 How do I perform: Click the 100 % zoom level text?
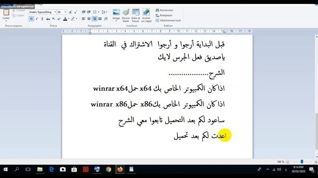click(281, 162)
